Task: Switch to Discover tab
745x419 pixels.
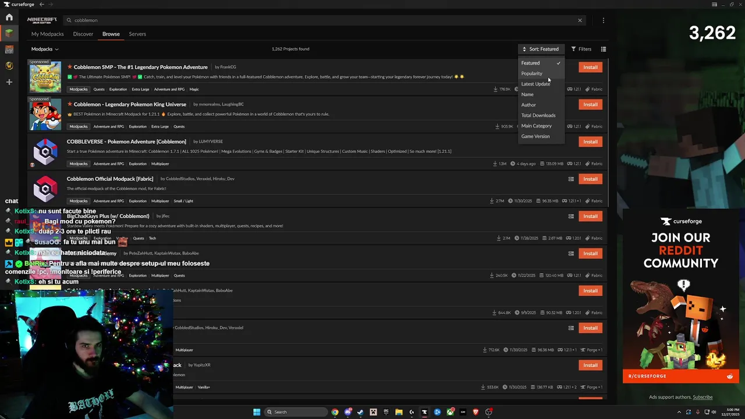Action: click(x=83, y=34)
